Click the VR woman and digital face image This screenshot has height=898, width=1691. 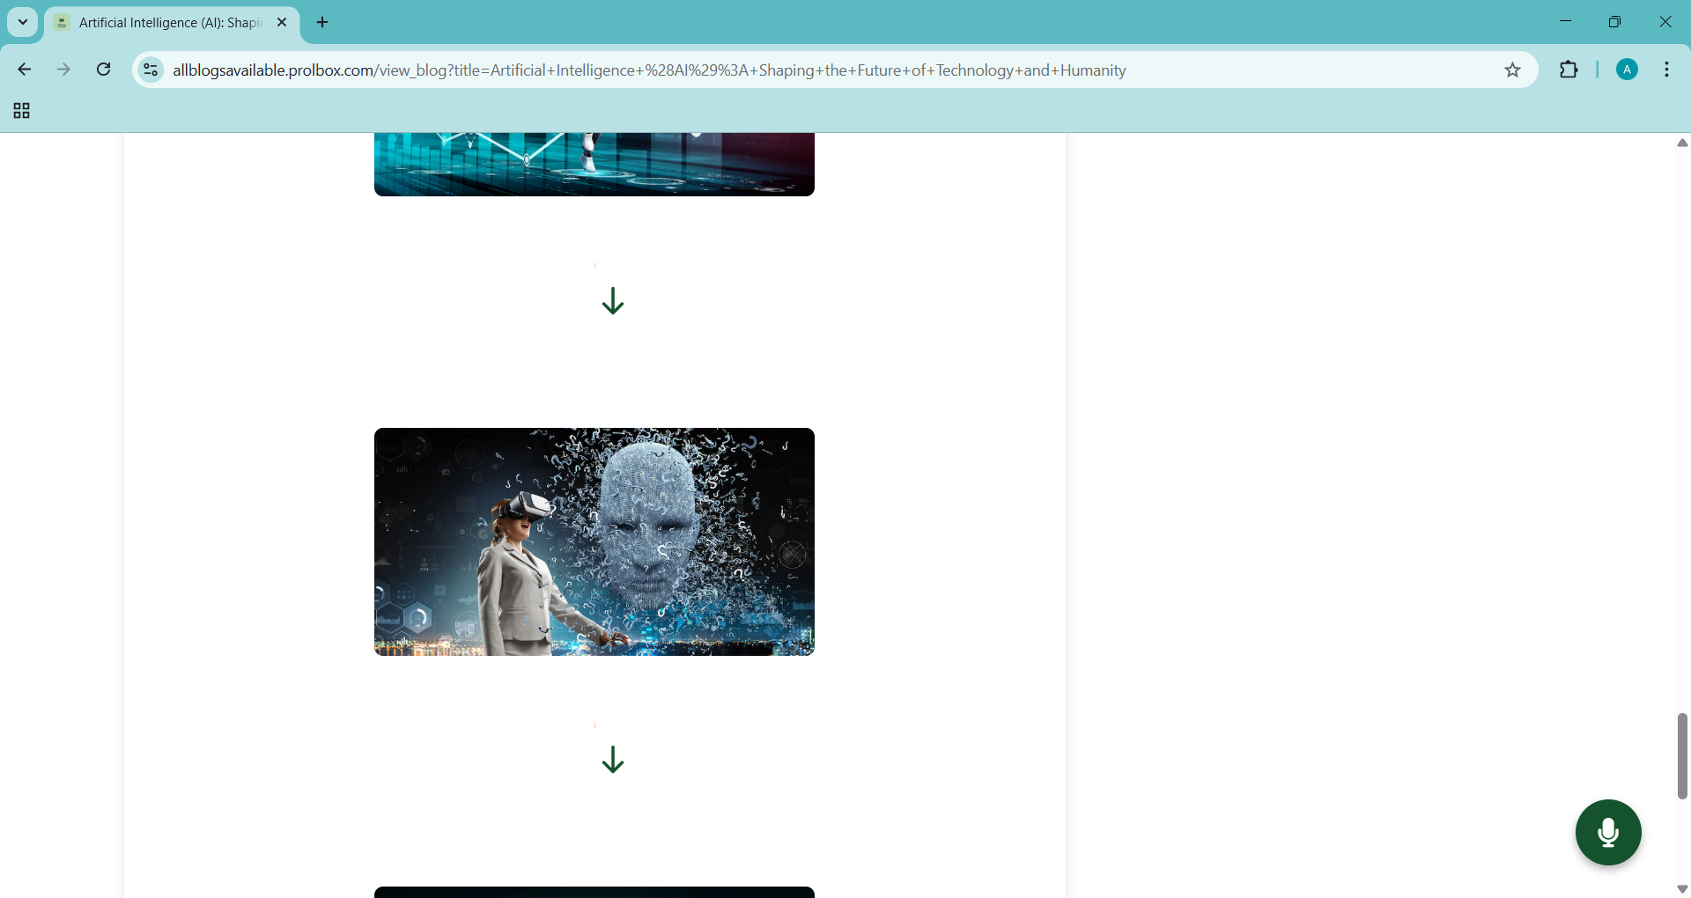pos(594,541)
